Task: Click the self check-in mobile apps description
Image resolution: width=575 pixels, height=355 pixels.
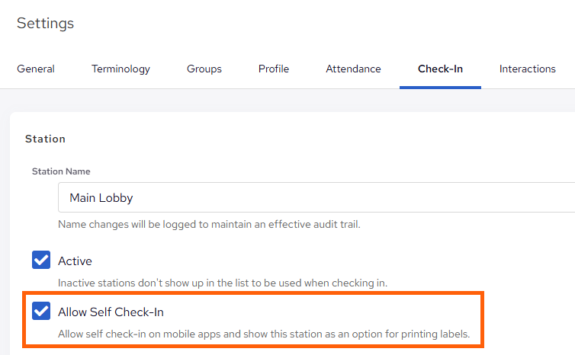Action: tap(263, 334)
